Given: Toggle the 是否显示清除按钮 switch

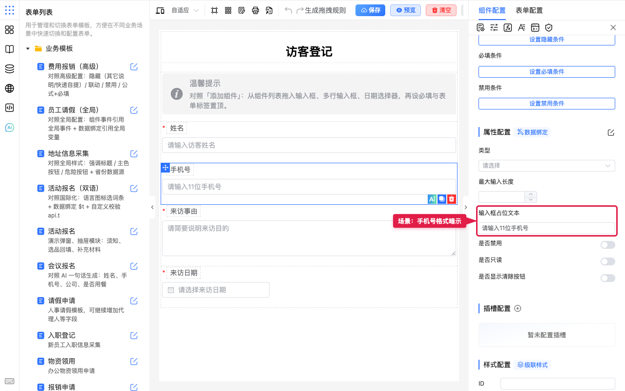Looking at the screenshot, I should click(608, 278).
